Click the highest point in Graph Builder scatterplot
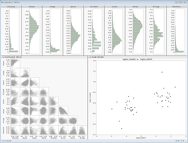Viewport: 188px width, 143px height. [162, 72]
